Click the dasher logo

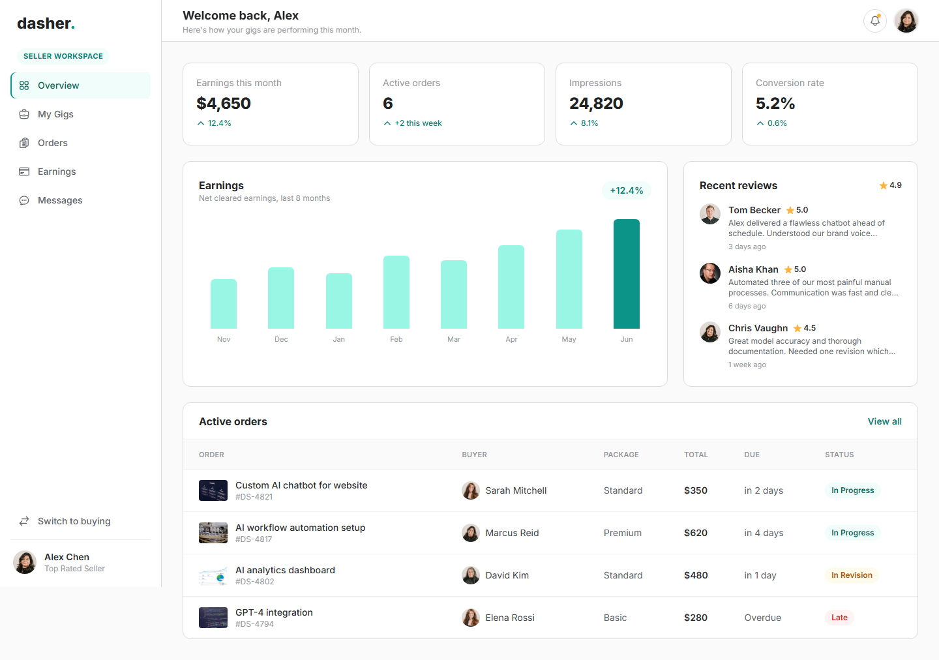pyautogui.click(x=46, y=23)
